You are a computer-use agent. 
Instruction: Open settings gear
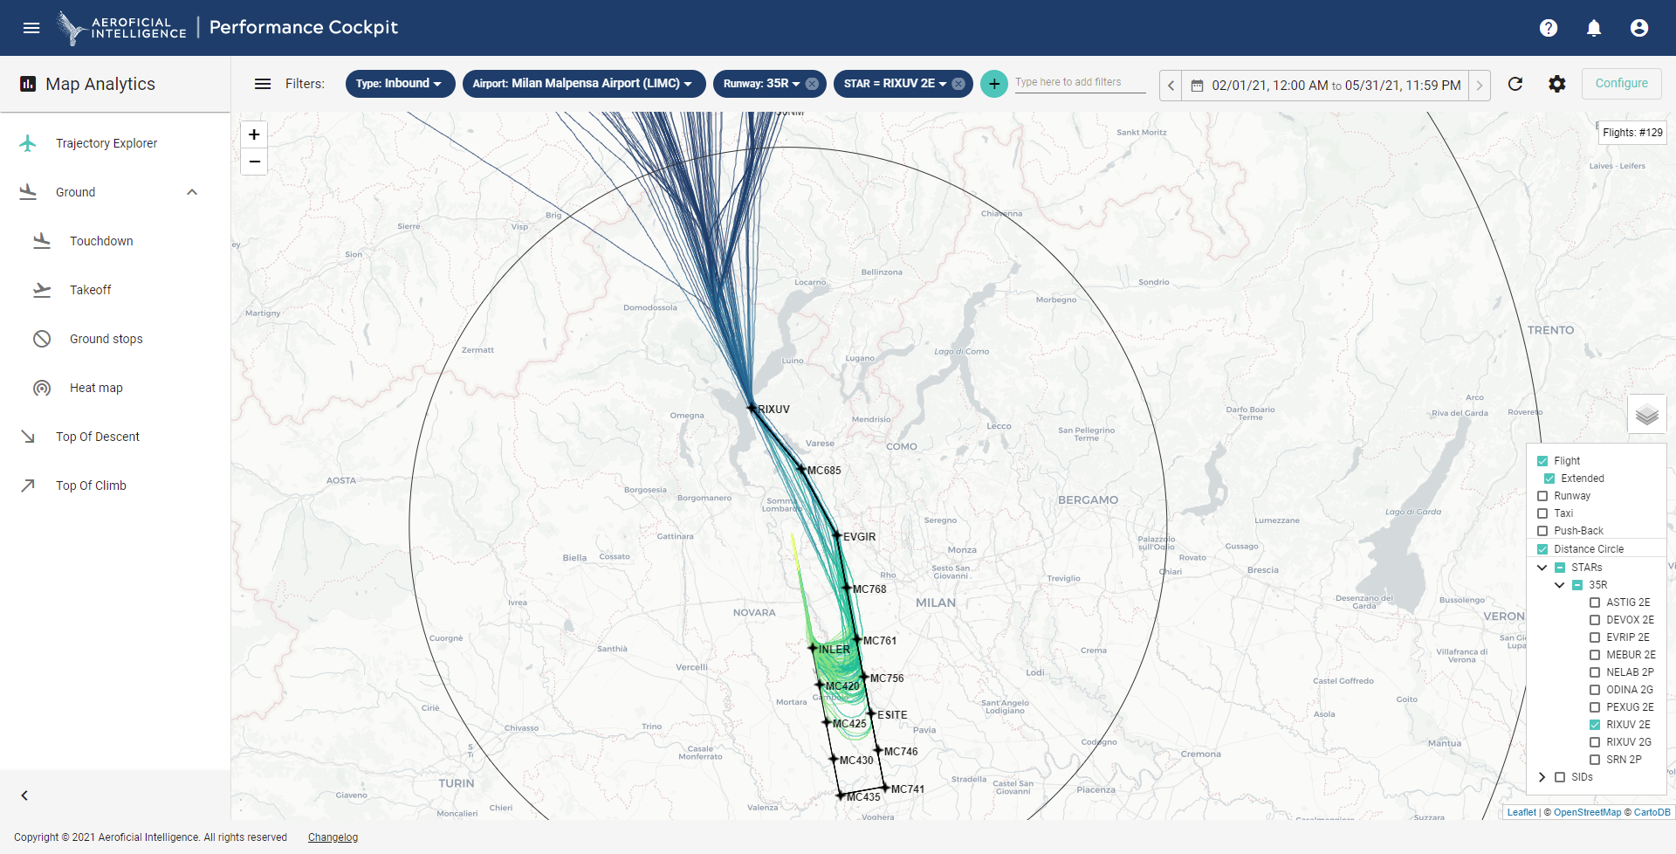pyautogui.click(x=1557, y=84)
